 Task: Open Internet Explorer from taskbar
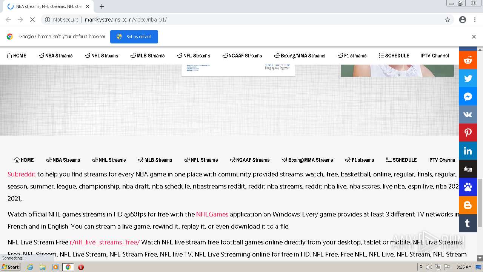(x=30, y=267)
